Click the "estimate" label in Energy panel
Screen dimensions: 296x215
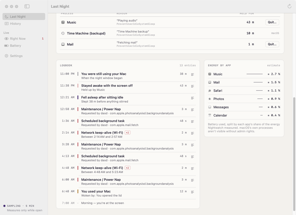pyautogui.click(x=273, y=65)
